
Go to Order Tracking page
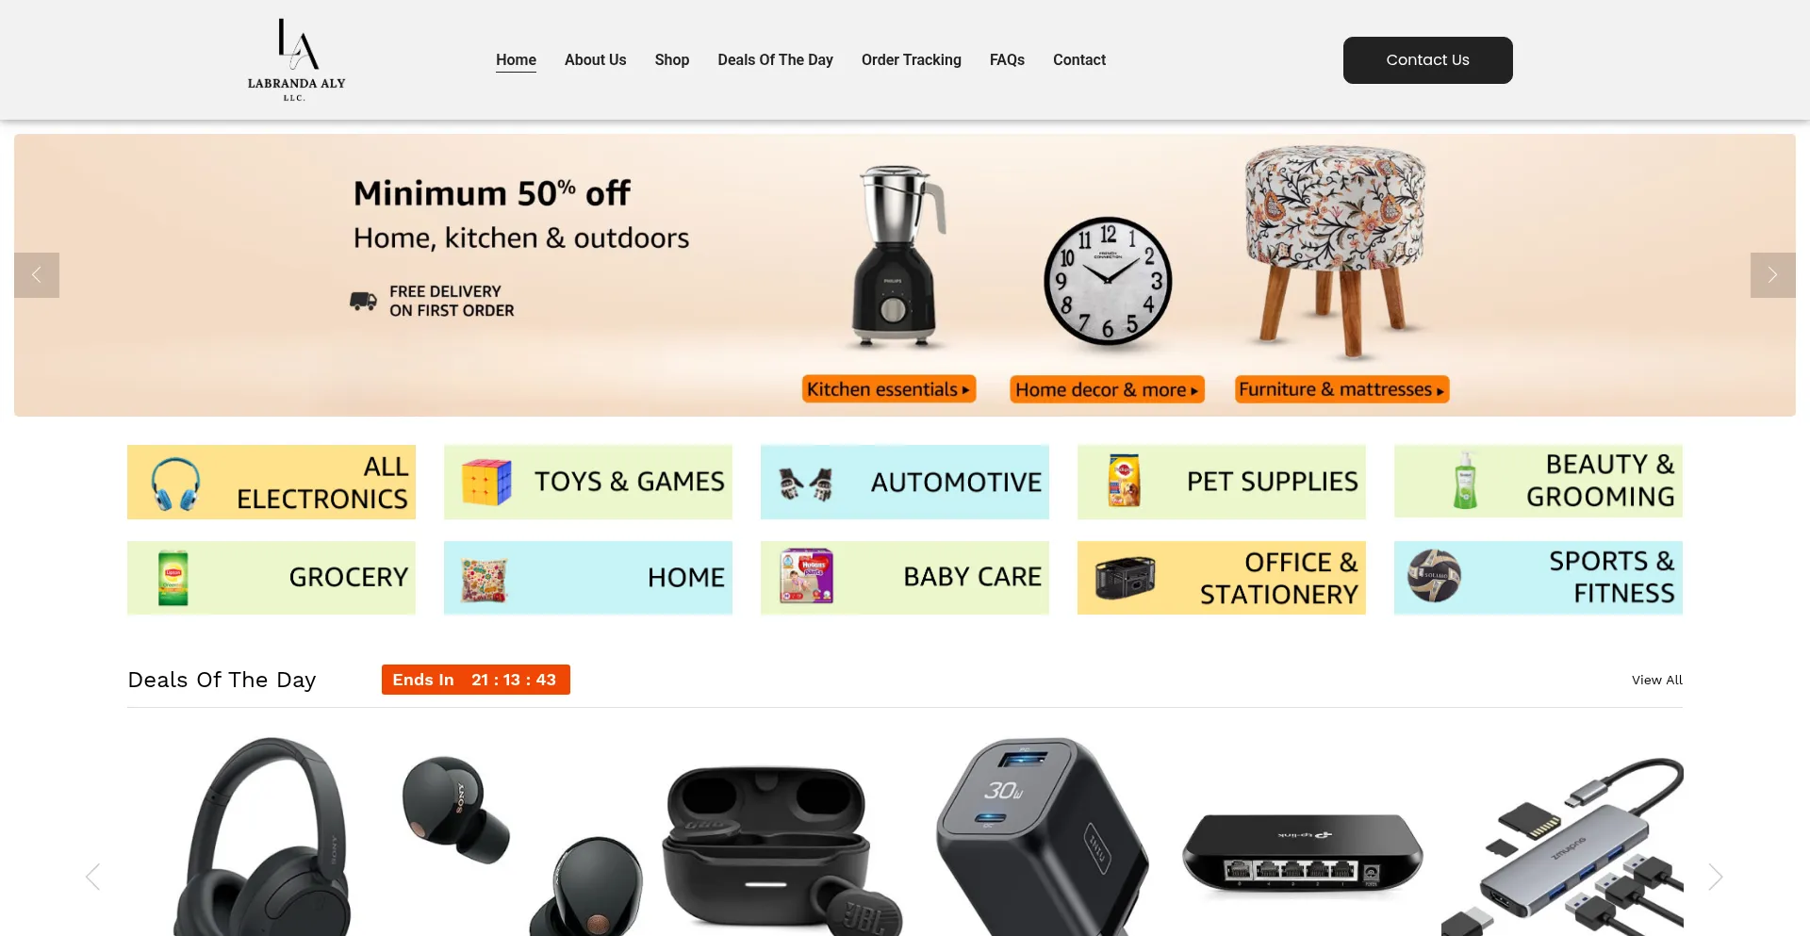pos(911,59)
